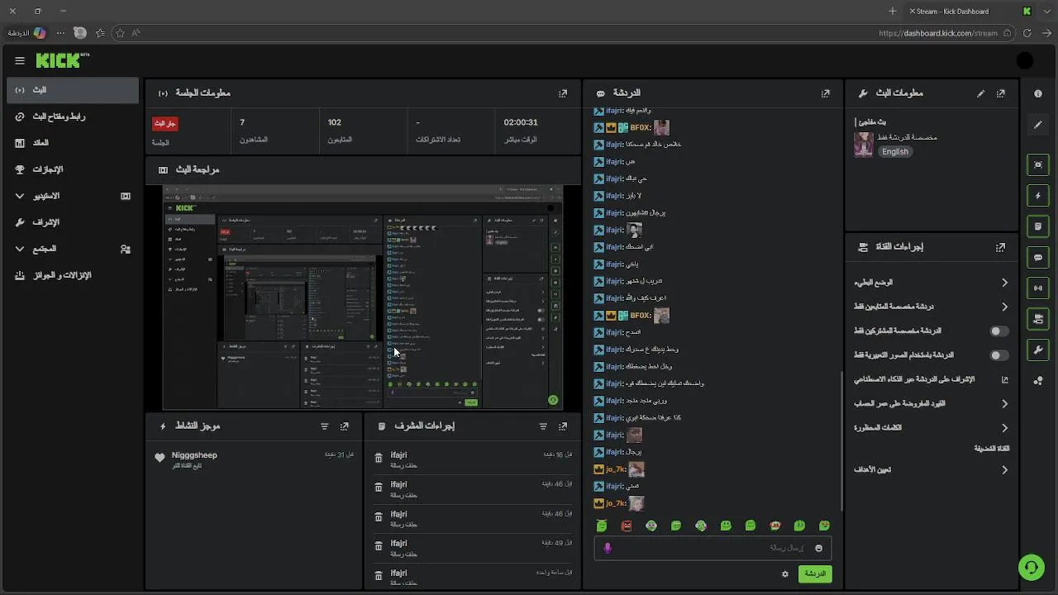Click the جار البث live status badge
1058x595 pixels.
[164, 123]
